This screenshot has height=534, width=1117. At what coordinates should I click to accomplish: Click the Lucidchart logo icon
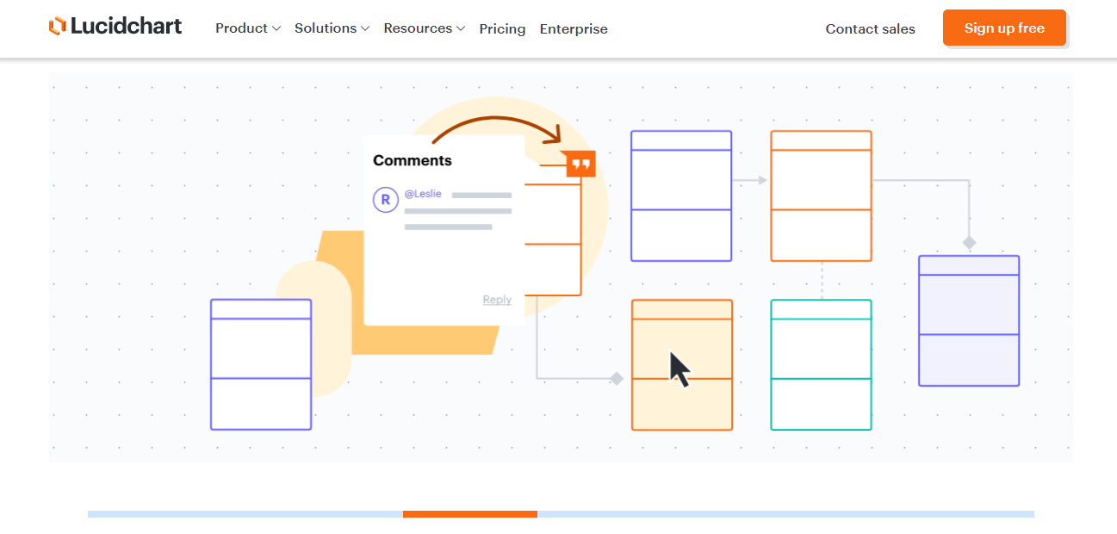pyautogui.click(x=59, y=26)
